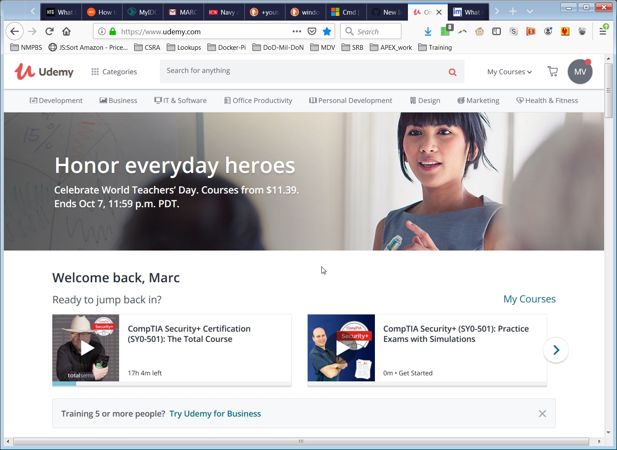617x450 pixels.
Task: Go to the Marketing category
Action: pos(478,100)
